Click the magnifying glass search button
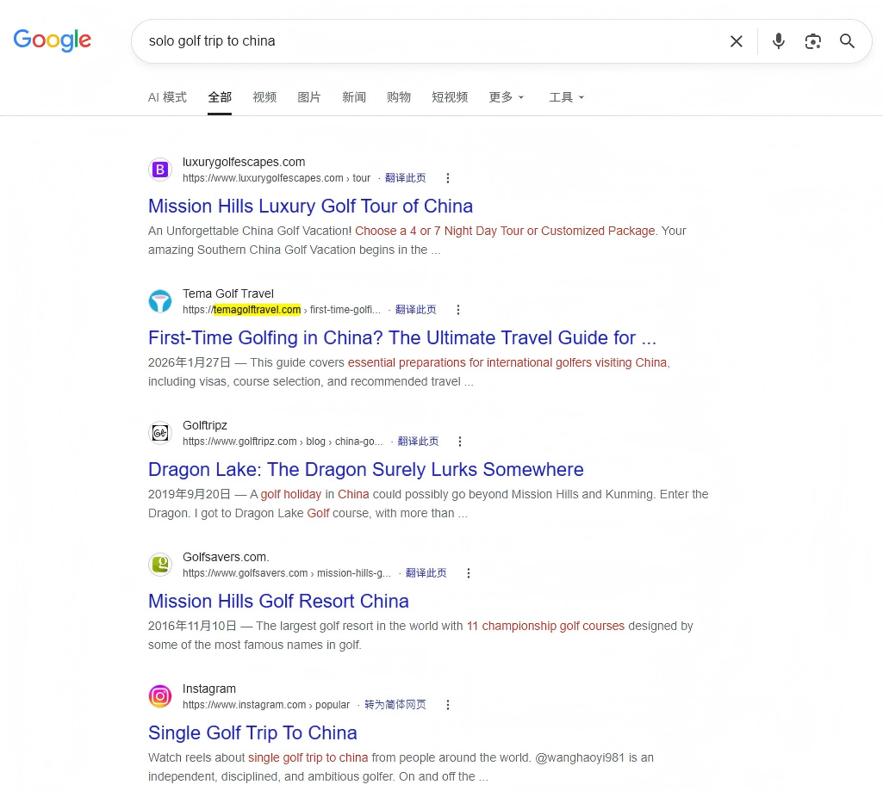Image resolution: width=883 pixels, height=791 pixels. tap(847, 41)
